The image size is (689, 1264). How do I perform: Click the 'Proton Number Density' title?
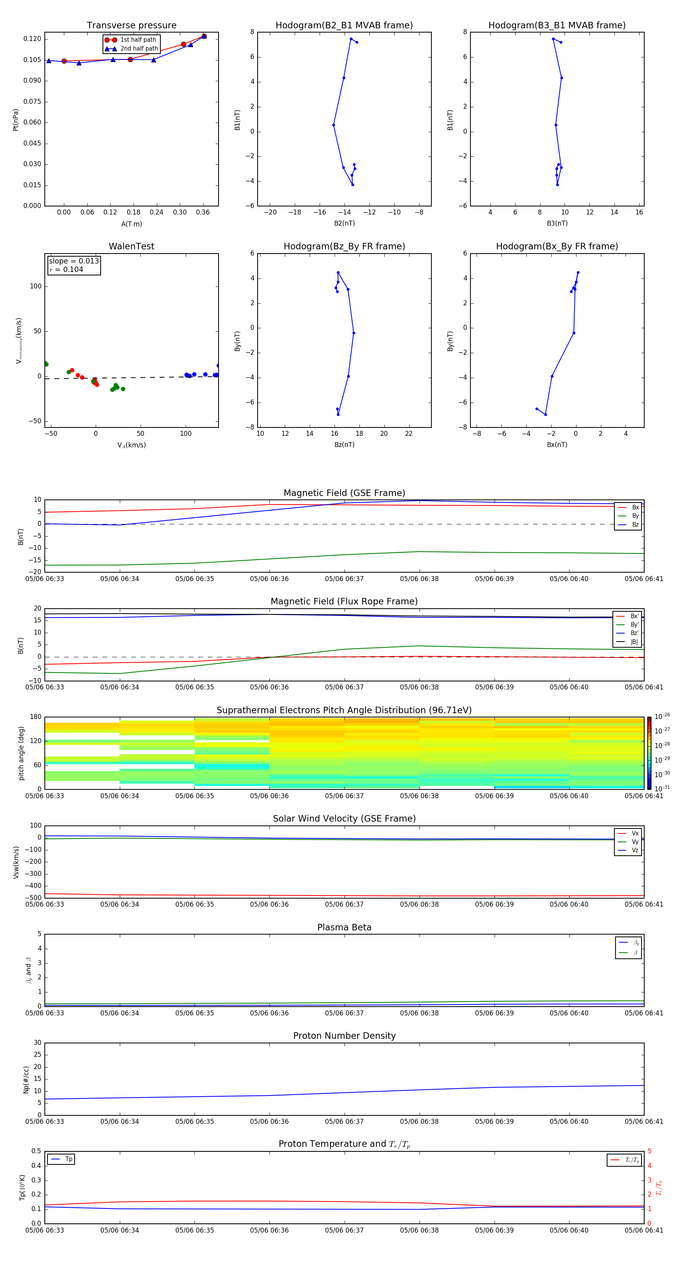click(x=344, y=1036)
